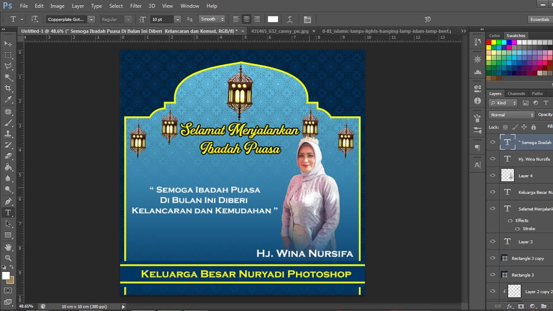Center the text alignment
The height and width of the screenshot is (311, 553).
pos(246,19)
